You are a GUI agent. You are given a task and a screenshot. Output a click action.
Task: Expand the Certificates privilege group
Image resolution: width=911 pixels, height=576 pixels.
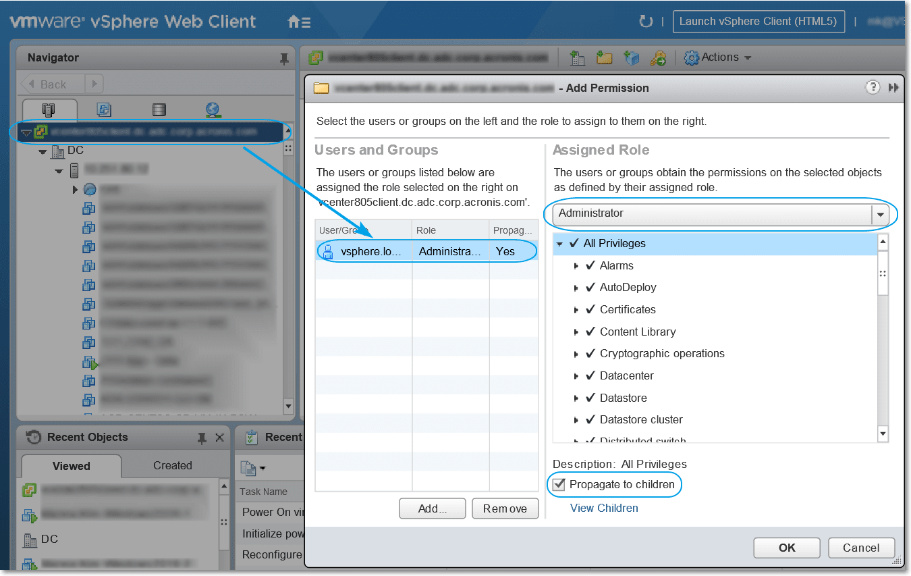point(576,310)
